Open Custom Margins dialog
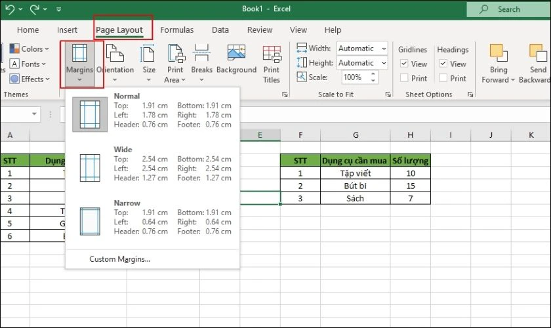This screenshot has width=551, height=328. coord(120,259)
